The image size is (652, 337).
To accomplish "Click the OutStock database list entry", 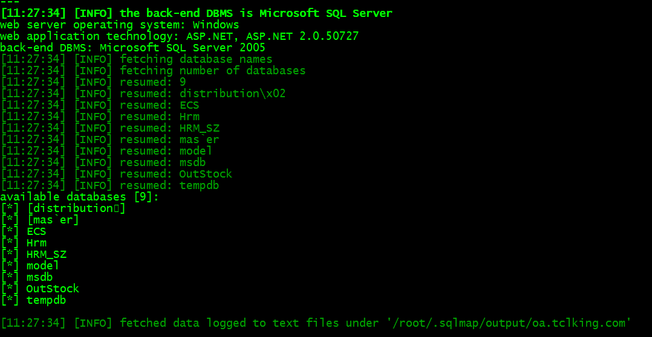I will pyautogui.click(x=40, y=289).
